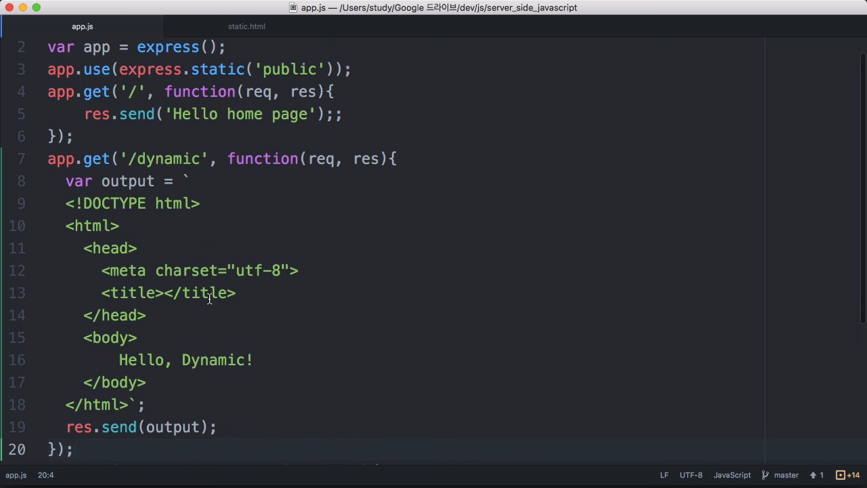Click the '<meta charset="utf-8">' line
The width and height of the screenshot is (867, 488).
200,271
